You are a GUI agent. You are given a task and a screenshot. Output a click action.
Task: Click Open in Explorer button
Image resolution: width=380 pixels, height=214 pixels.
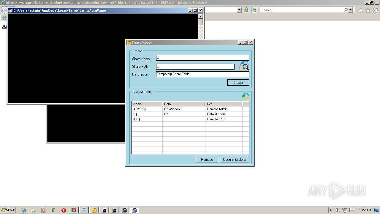[x=235, y=160]
